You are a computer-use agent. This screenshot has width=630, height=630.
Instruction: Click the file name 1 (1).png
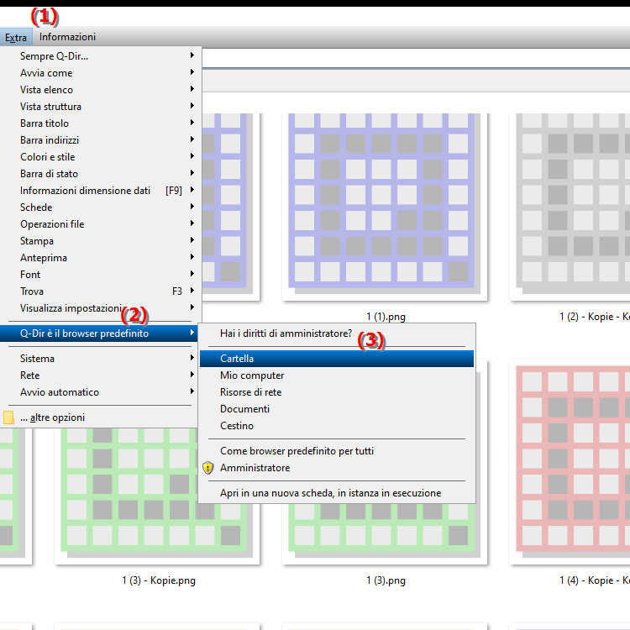click(386, 317)
